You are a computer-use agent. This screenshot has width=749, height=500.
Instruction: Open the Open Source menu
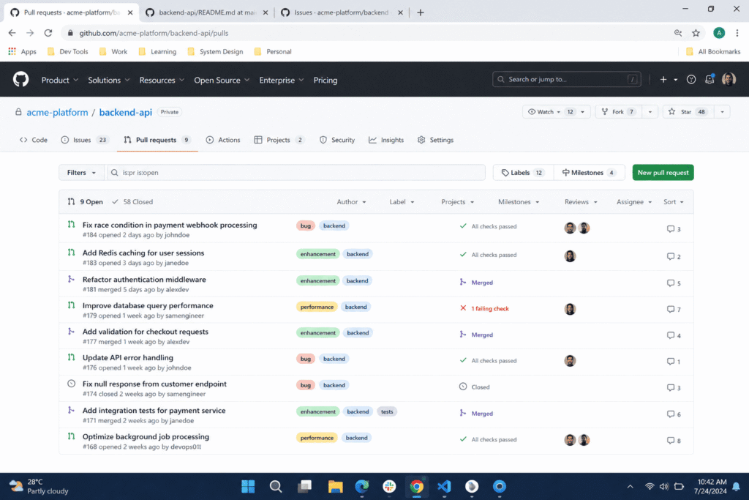point(222,80)
